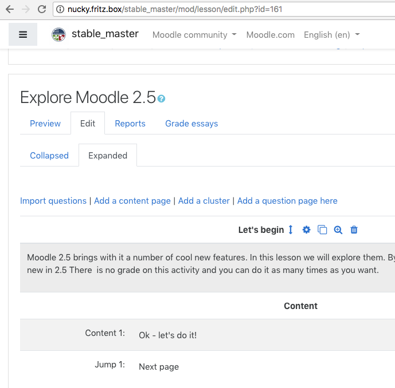The height and width of the screenshot is (388, 395).
Task: Click the Moodle 2.5 lesson description paragraph
Action: coord(211,263)
